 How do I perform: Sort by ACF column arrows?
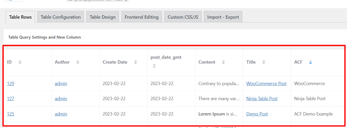click(310, 62)
